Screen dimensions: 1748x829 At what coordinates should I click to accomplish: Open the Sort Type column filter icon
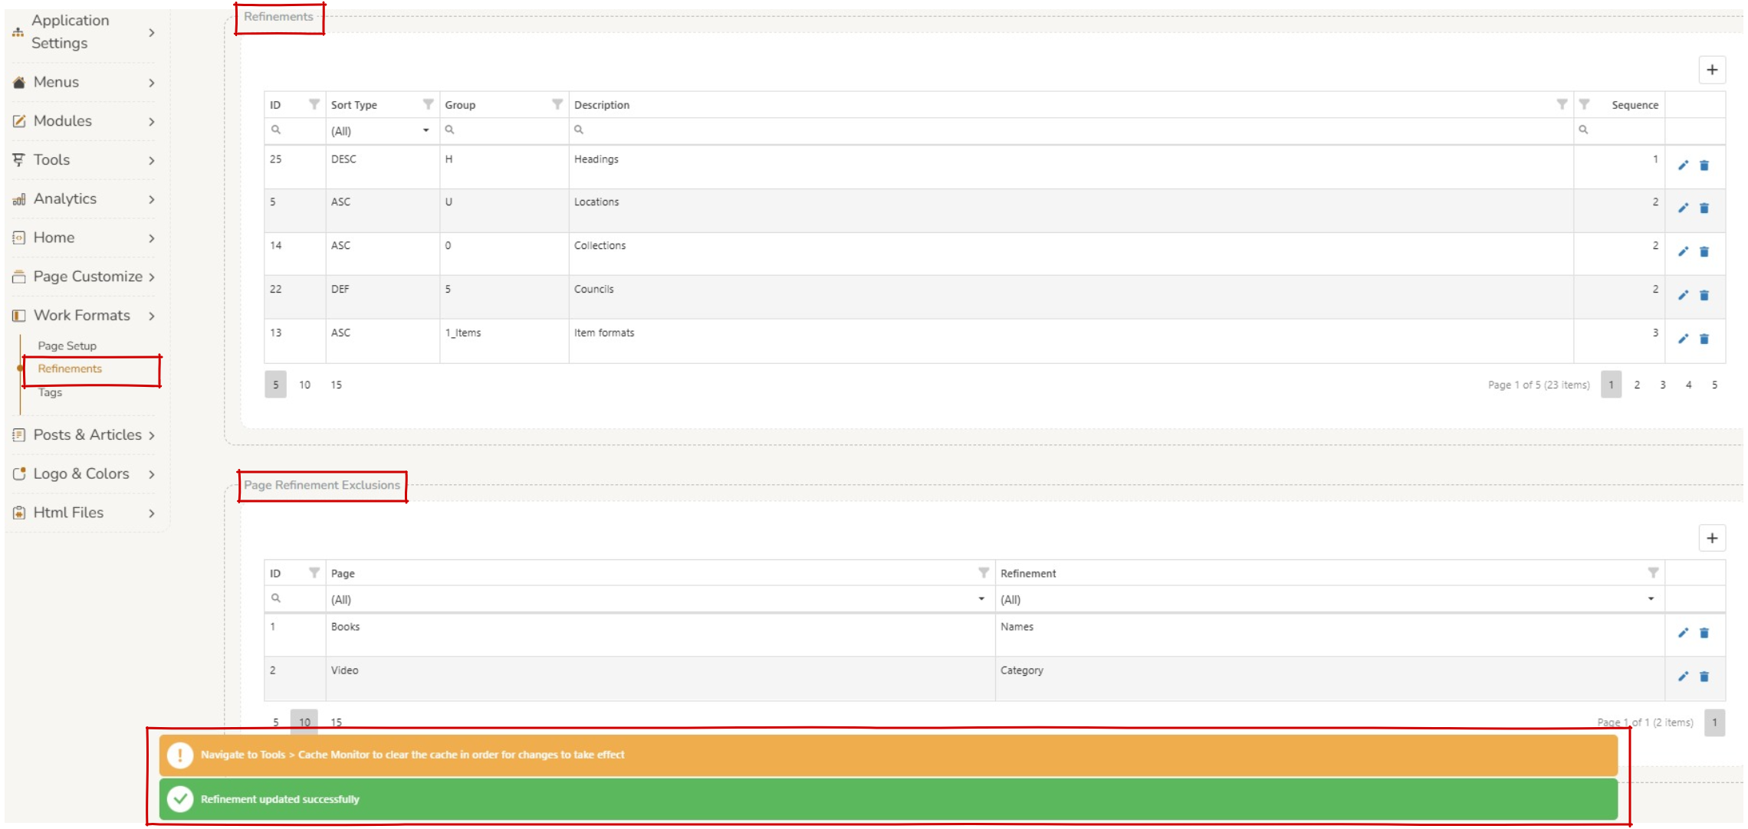[x=428, y=104]
